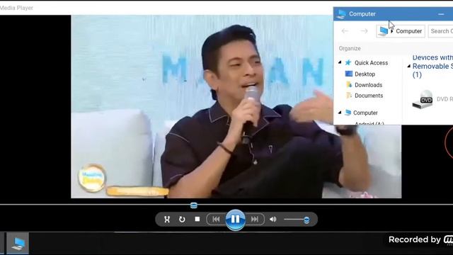
Task: Open Documents from the sidebar
Action: (x=369, y=96)
